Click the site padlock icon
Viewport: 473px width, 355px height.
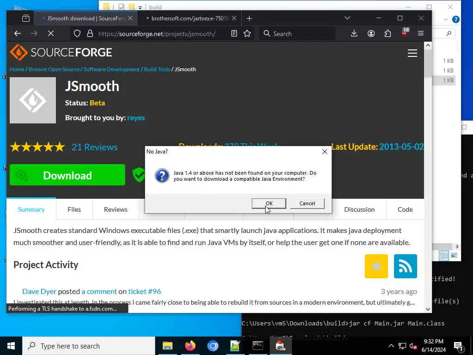[x=90, y=33]
